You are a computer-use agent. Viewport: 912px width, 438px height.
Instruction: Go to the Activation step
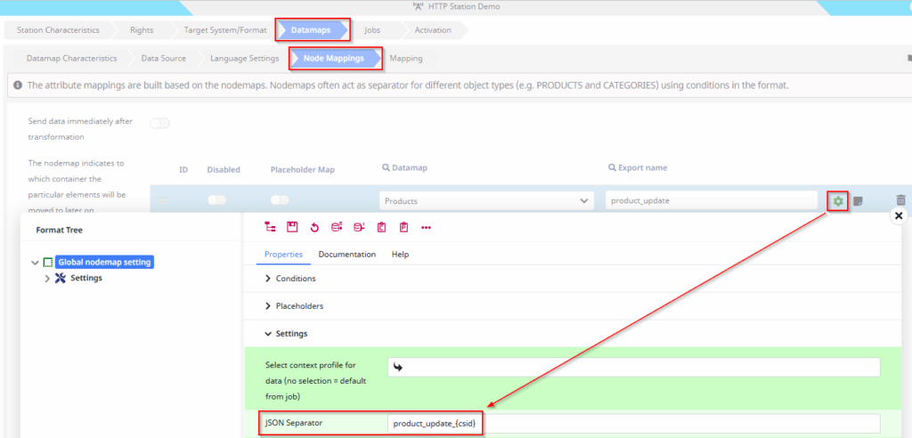(x=432, y=30)
